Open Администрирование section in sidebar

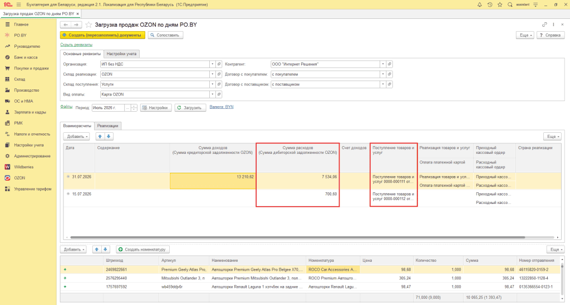pos(32,156)
